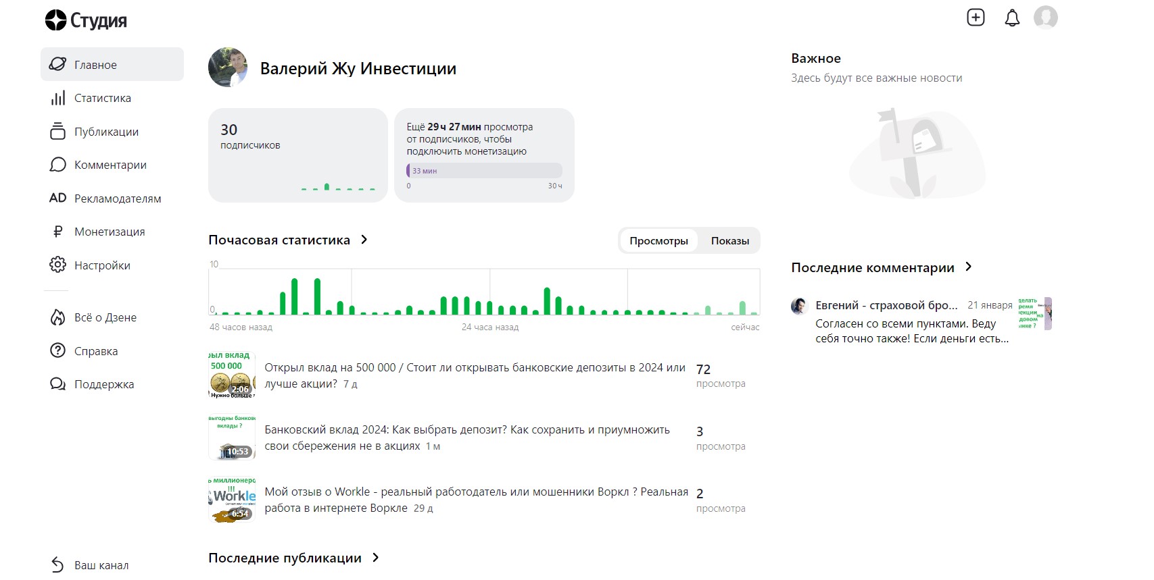Click the Ваш канал link

(x=101, y=565)
